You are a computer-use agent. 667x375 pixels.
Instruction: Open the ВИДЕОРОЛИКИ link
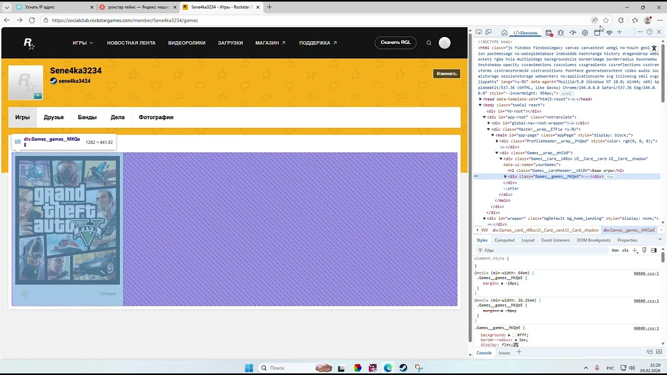187,43
